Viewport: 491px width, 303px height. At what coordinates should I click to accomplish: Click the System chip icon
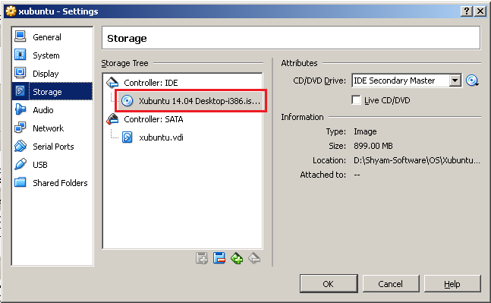pos(20,55)
